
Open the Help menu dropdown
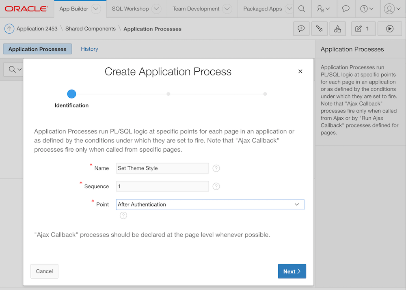367,9
